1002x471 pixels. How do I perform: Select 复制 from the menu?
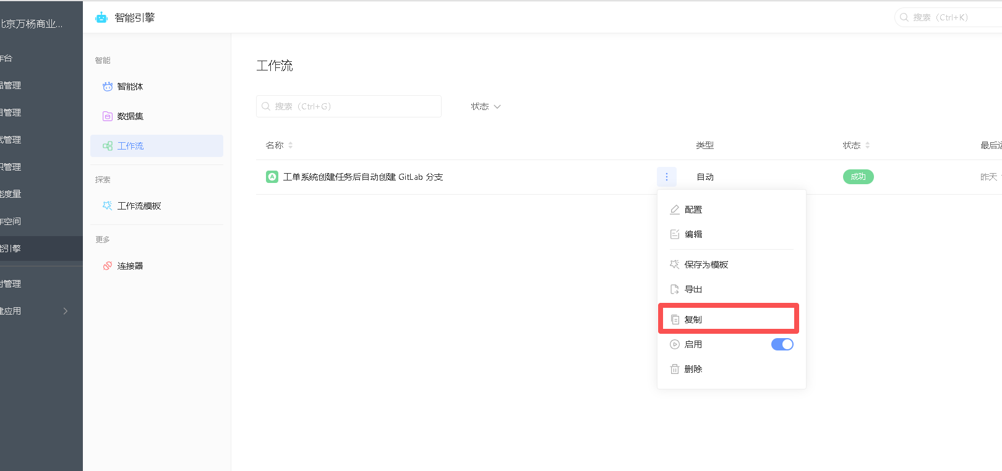coord(732,320)
